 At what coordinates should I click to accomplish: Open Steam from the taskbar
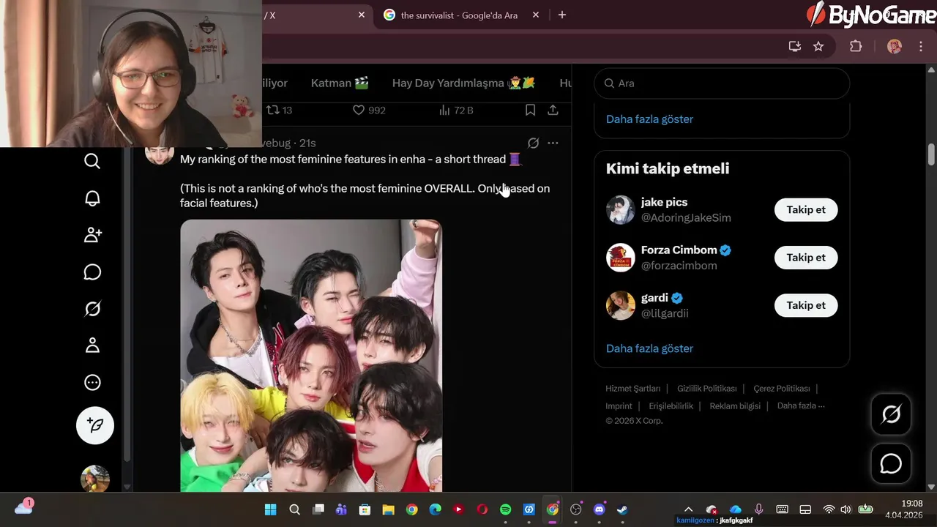[x=623, y=509]
